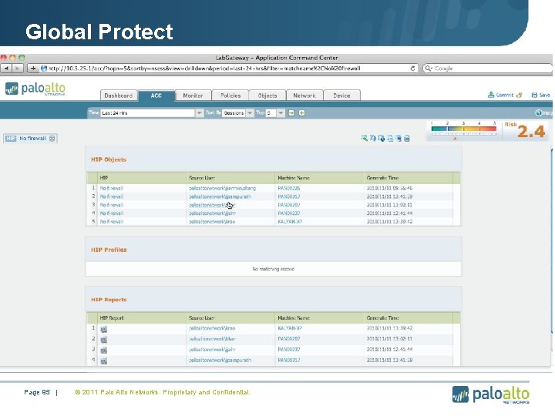Click the risk level color scale bar
555x416 pixels.
pyautogui.click(x=464, y=129)
